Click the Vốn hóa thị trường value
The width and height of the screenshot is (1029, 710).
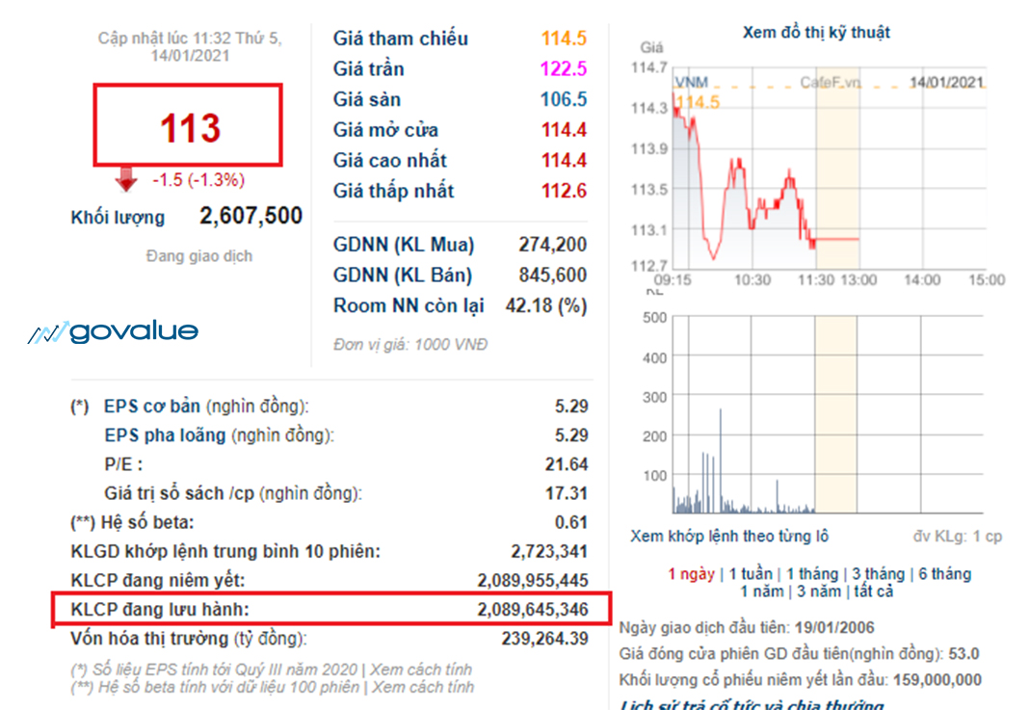[x=544, y=639]
